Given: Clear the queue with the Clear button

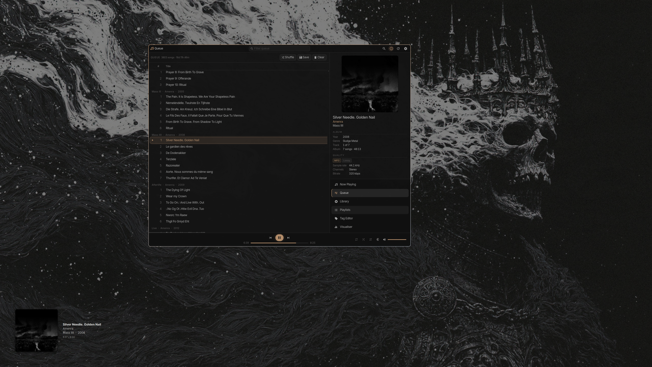Looking at the screenshot, I should point(319,58).
